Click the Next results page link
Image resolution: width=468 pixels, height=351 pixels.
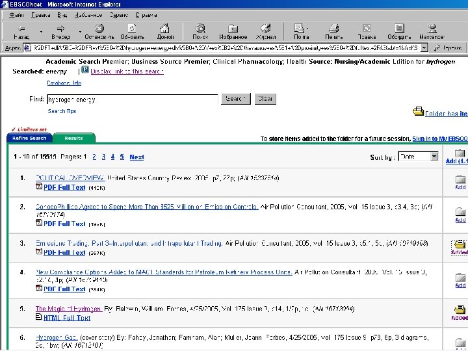pos(136,157)
